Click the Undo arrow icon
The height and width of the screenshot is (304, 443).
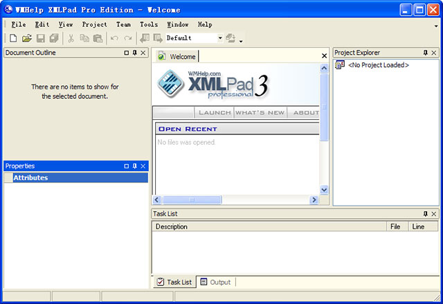114,38
